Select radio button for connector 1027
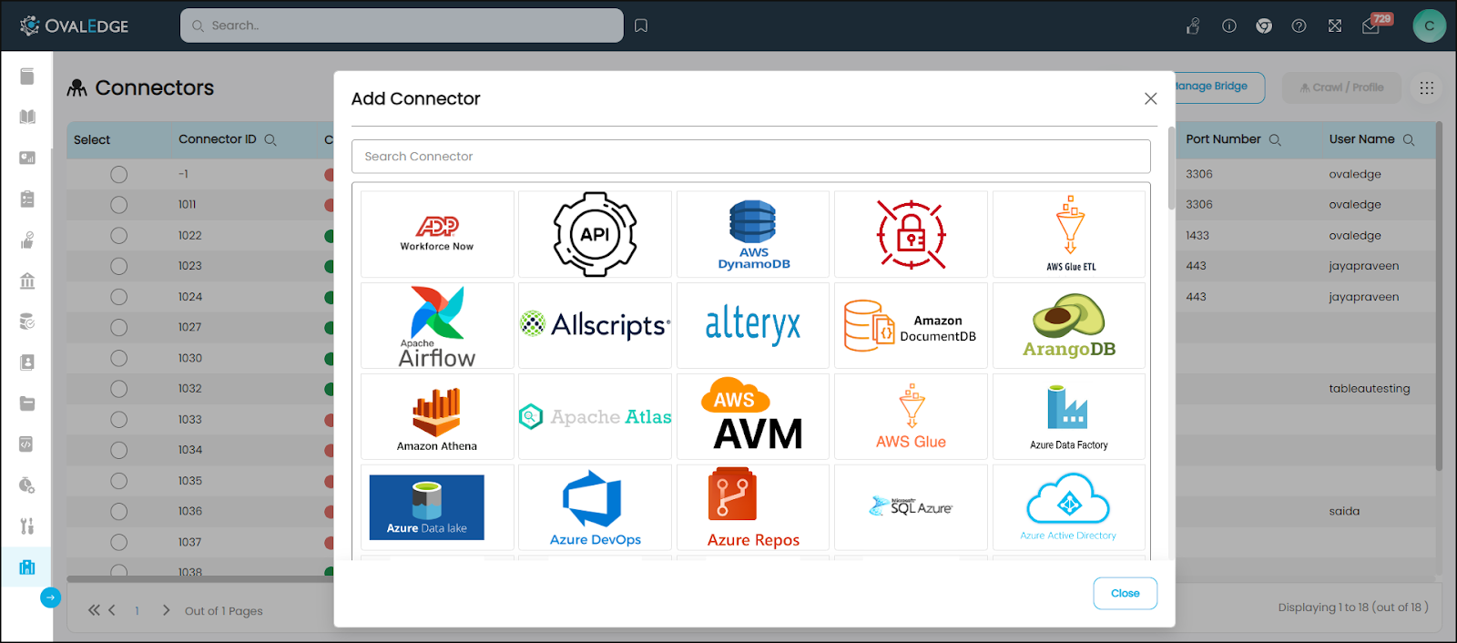This screenshot has height=643, width=1457. 118,327
